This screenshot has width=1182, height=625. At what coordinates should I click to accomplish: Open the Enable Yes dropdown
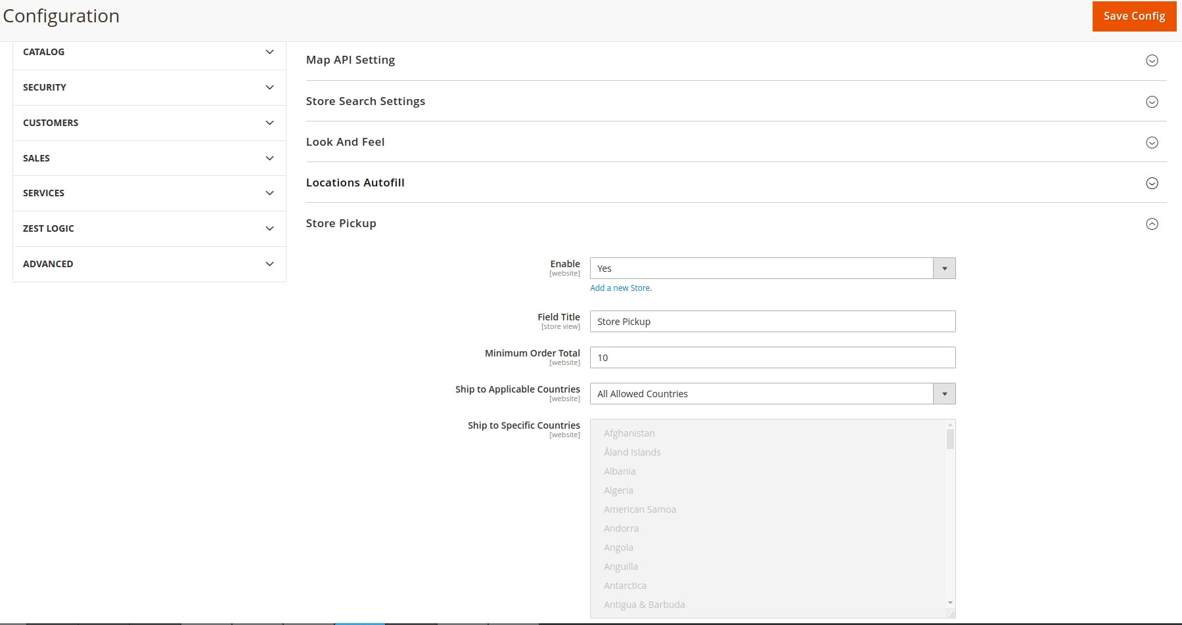(x=773, y=268)
